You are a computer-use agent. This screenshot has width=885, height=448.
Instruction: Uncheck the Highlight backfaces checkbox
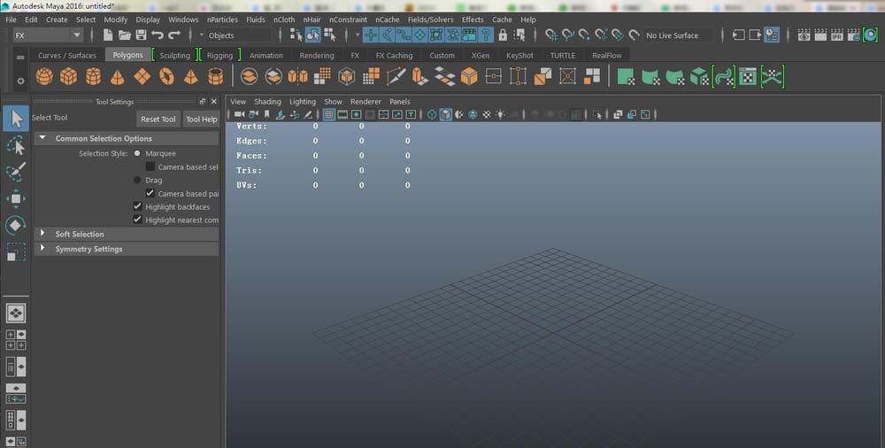[137, 206]
